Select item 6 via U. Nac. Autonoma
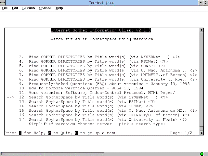208x156 pixels. 108,71
